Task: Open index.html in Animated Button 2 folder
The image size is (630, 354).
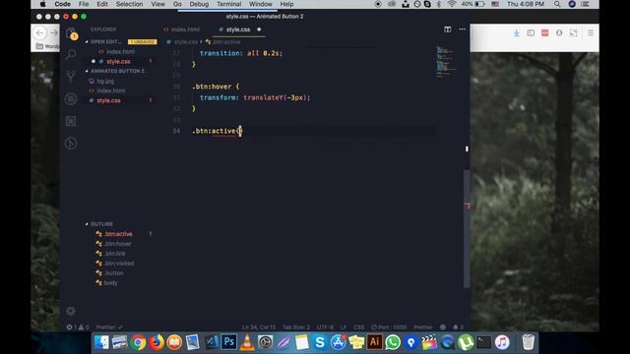Action: [x=111, y=90]
